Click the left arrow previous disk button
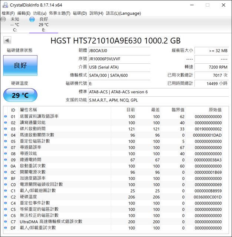232x237 pixels. [7, 40]
